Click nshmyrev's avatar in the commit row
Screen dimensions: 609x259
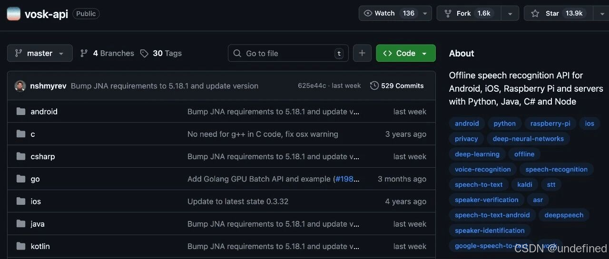point(20,86)
